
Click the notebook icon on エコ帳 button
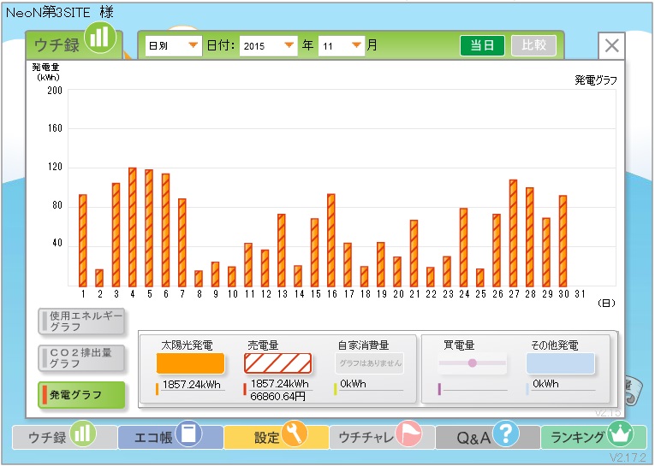pyautogui.click(x=189, y=434)
